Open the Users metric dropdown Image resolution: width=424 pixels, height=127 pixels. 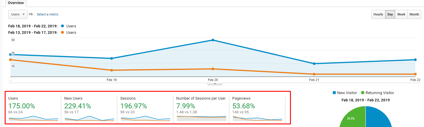pos(18,14)
